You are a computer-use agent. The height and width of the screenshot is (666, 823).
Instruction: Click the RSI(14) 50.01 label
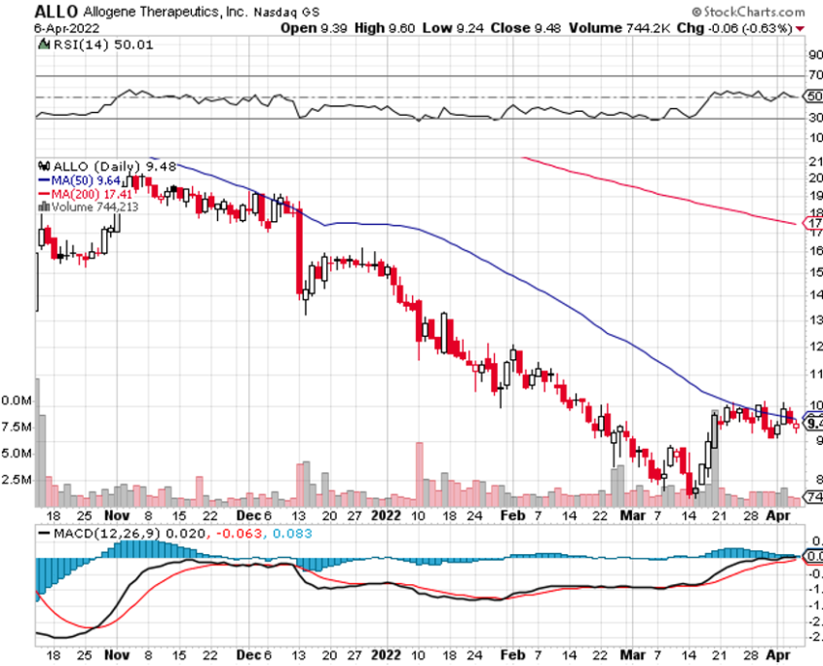[x=103, y=45]
